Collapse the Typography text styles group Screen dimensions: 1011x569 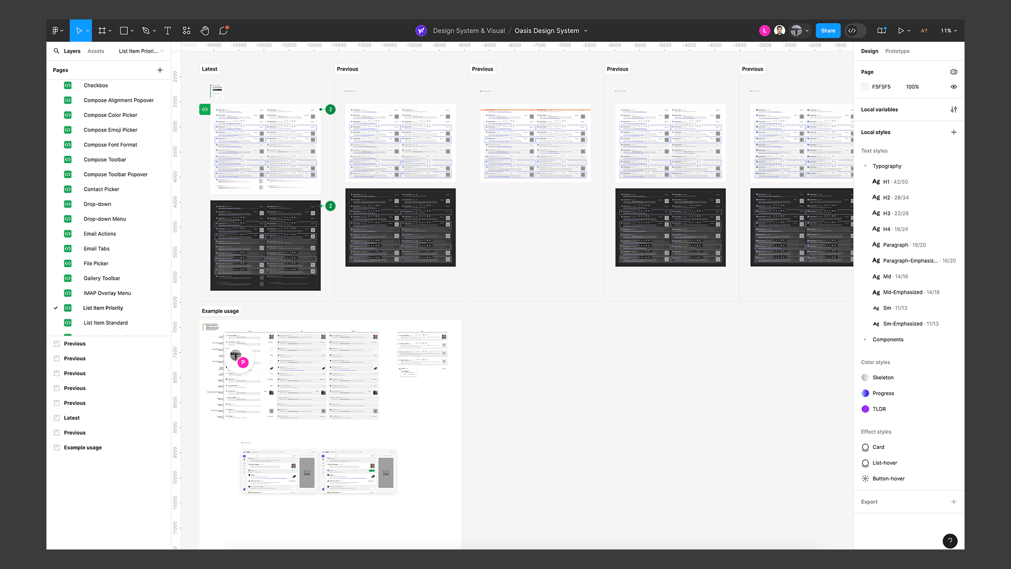(865, 166)
